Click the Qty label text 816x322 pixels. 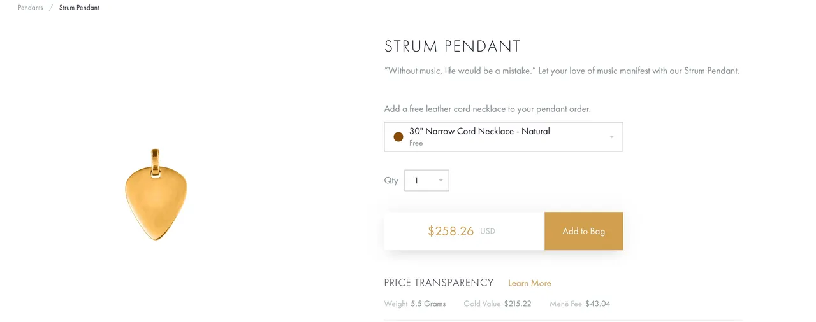coord(391,181)
